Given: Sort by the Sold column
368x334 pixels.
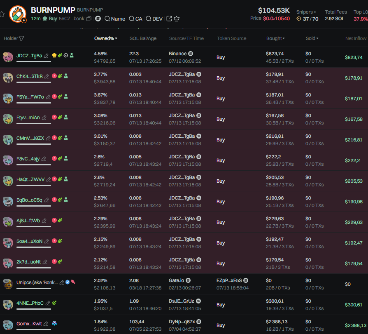Looking at the screenshot, I should [312, 38].
